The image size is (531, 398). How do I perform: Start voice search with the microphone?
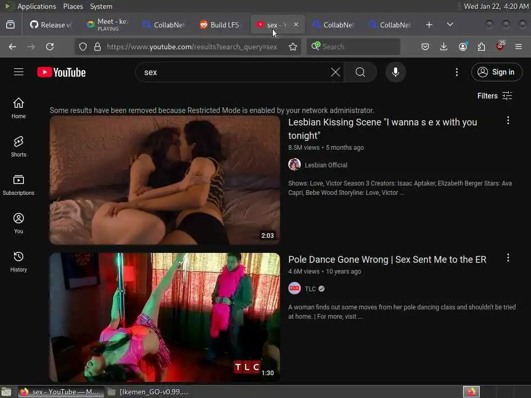[396, 72]
